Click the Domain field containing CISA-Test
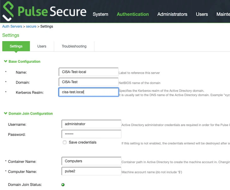This screenshot has height=190, width=230. (x=88, y=82)
